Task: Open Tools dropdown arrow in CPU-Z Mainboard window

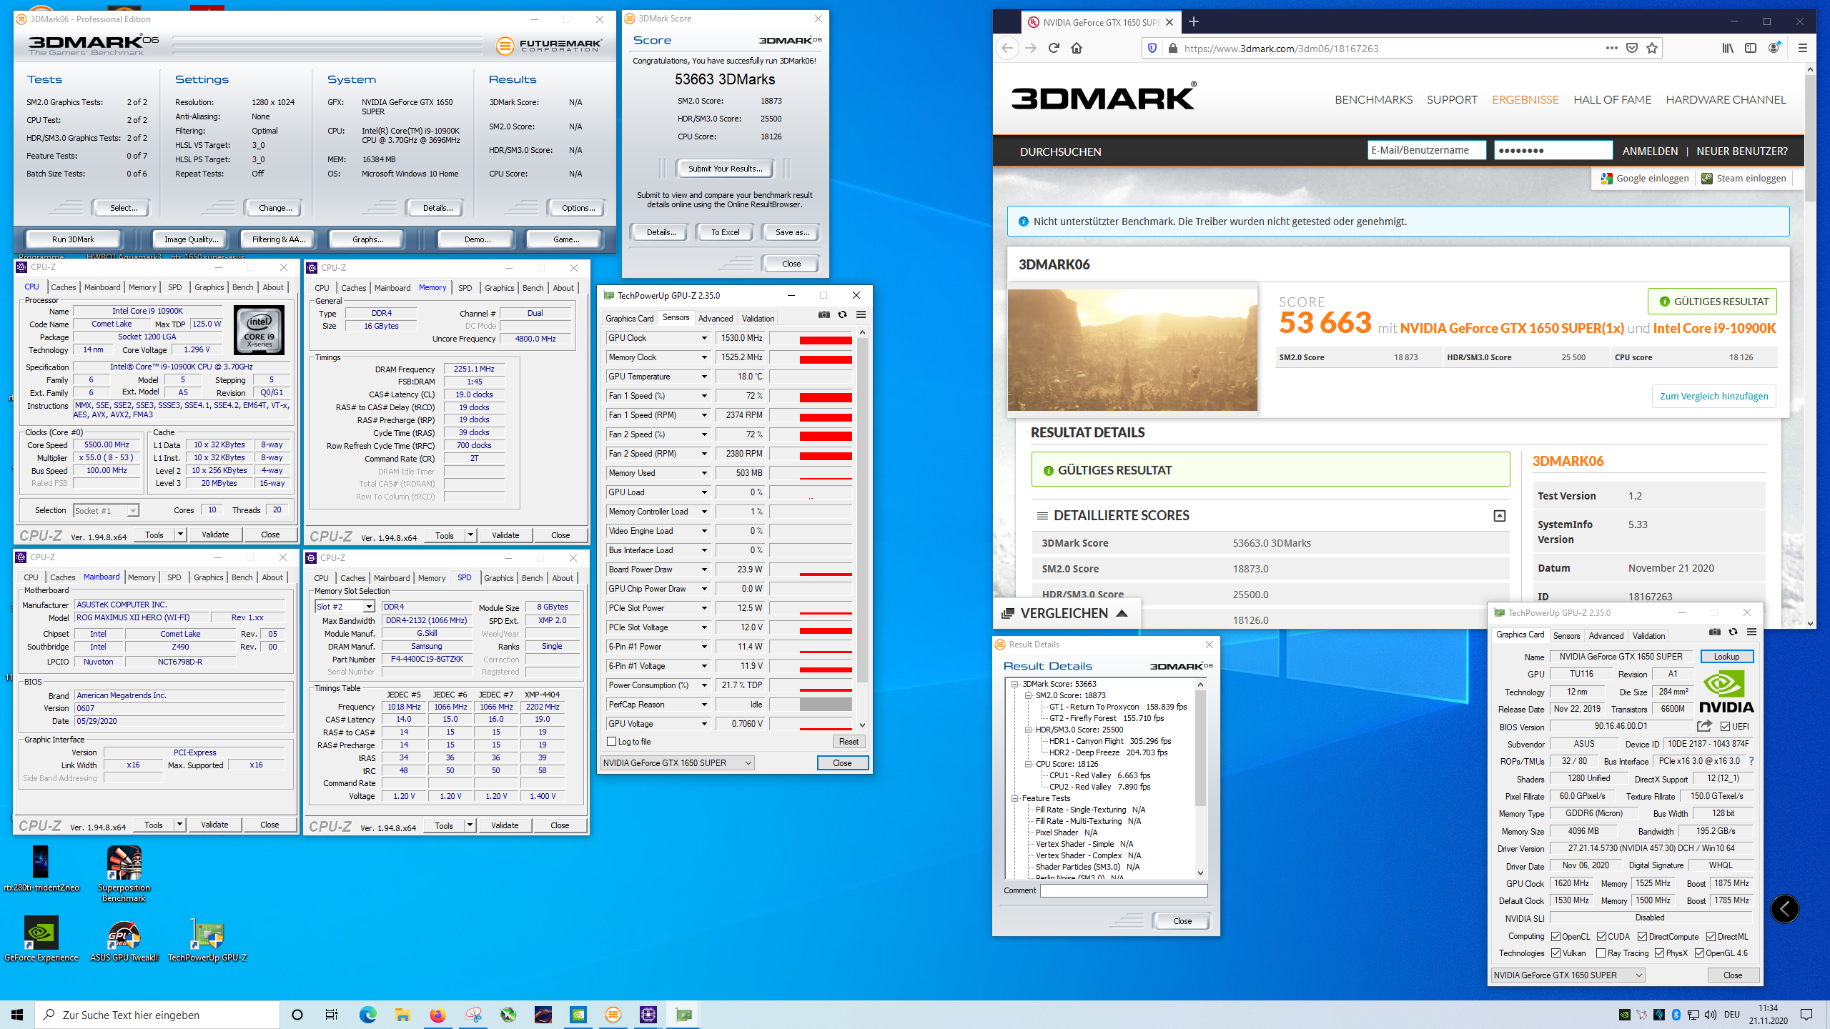Action: [180, 825]
